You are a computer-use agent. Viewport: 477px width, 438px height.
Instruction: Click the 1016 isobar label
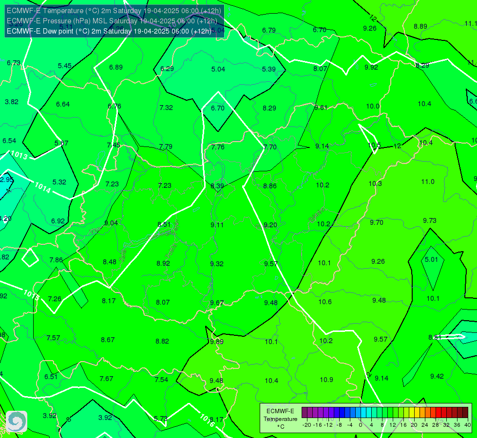pos(208,420)
